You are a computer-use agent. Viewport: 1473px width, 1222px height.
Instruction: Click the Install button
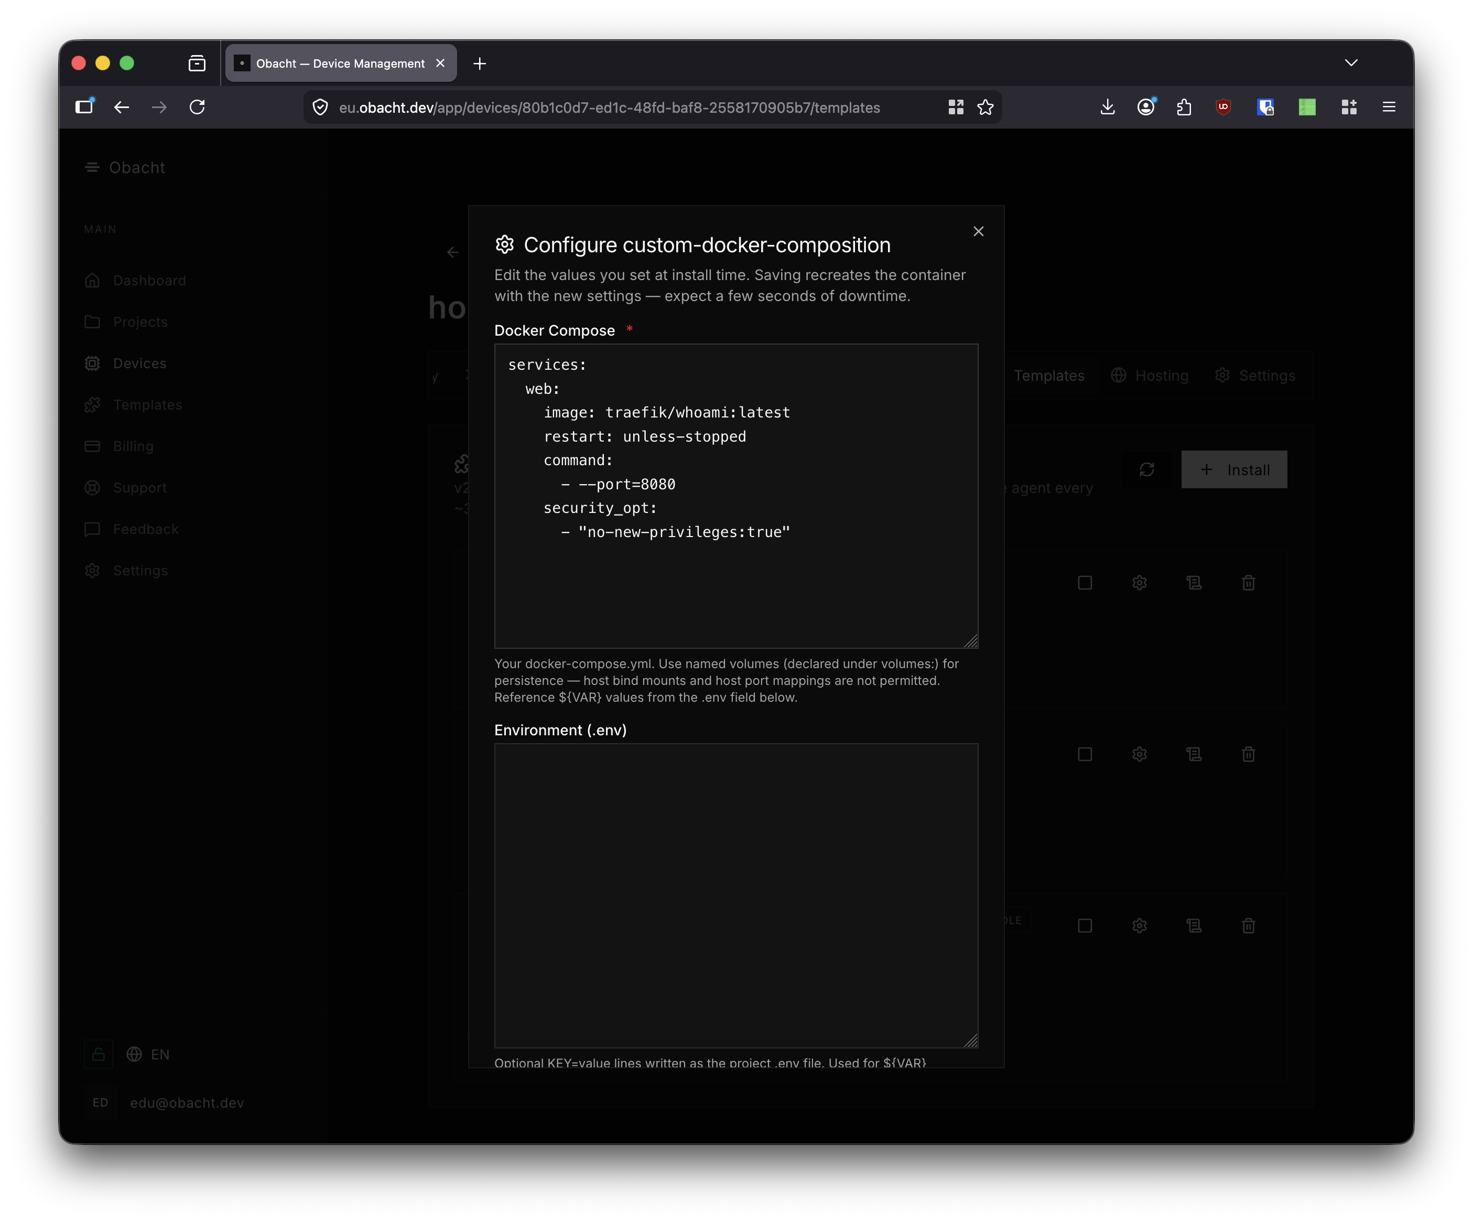click(1234, 469)
